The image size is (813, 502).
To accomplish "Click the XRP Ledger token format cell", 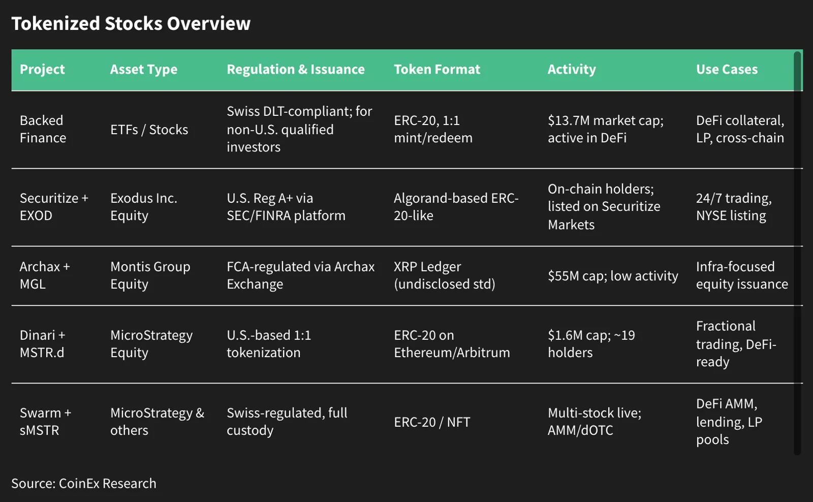I will [x=445, y=275].
